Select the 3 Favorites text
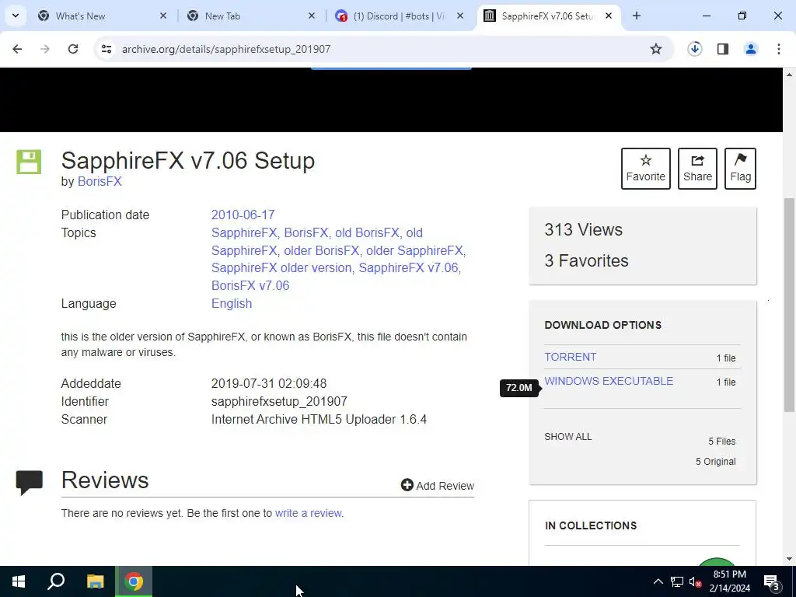796x597 pixels. [586, 260]
